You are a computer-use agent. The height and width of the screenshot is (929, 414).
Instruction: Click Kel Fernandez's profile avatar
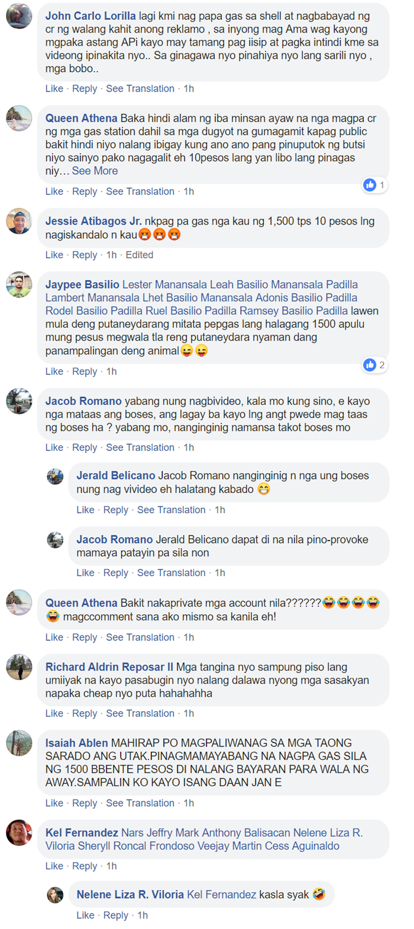tap(19, 833)
